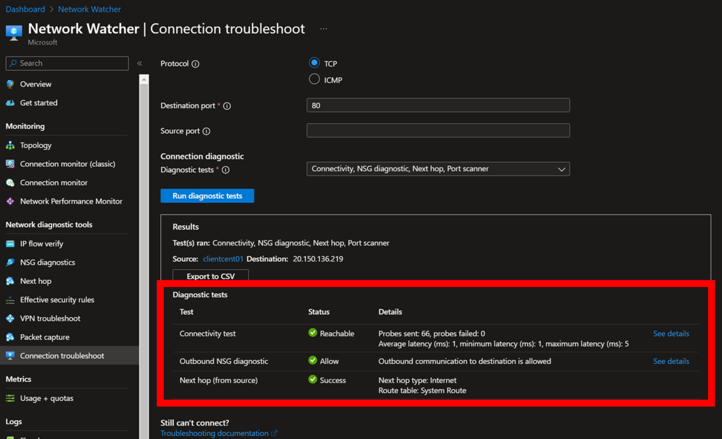Open Network Performance Monitor menu item

tap(71, 201)
